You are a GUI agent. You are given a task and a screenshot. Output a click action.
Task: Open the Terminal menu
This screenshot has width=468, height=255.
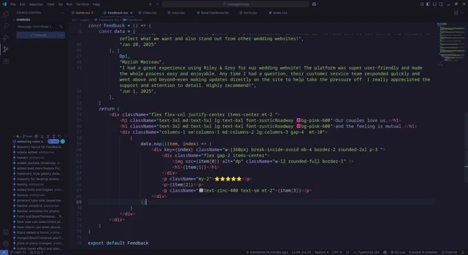(x=83, y=4)
